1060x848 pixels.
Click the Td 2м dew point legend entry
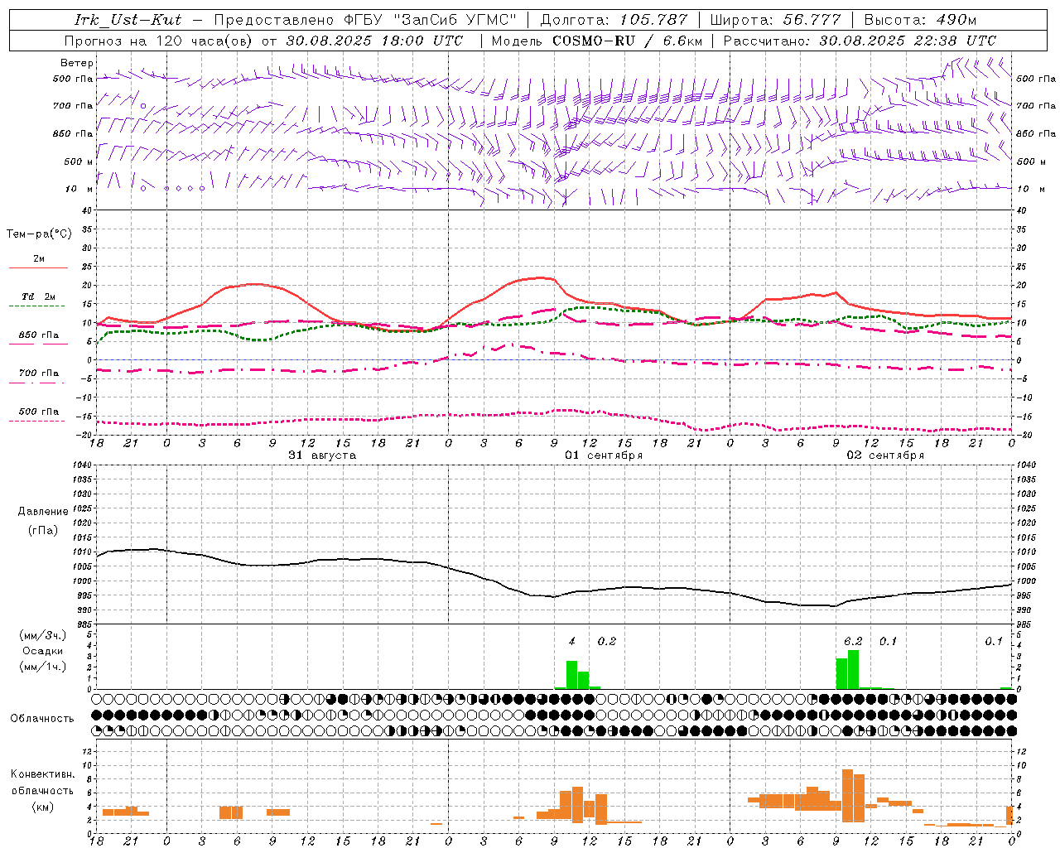[x=39, y=296]
